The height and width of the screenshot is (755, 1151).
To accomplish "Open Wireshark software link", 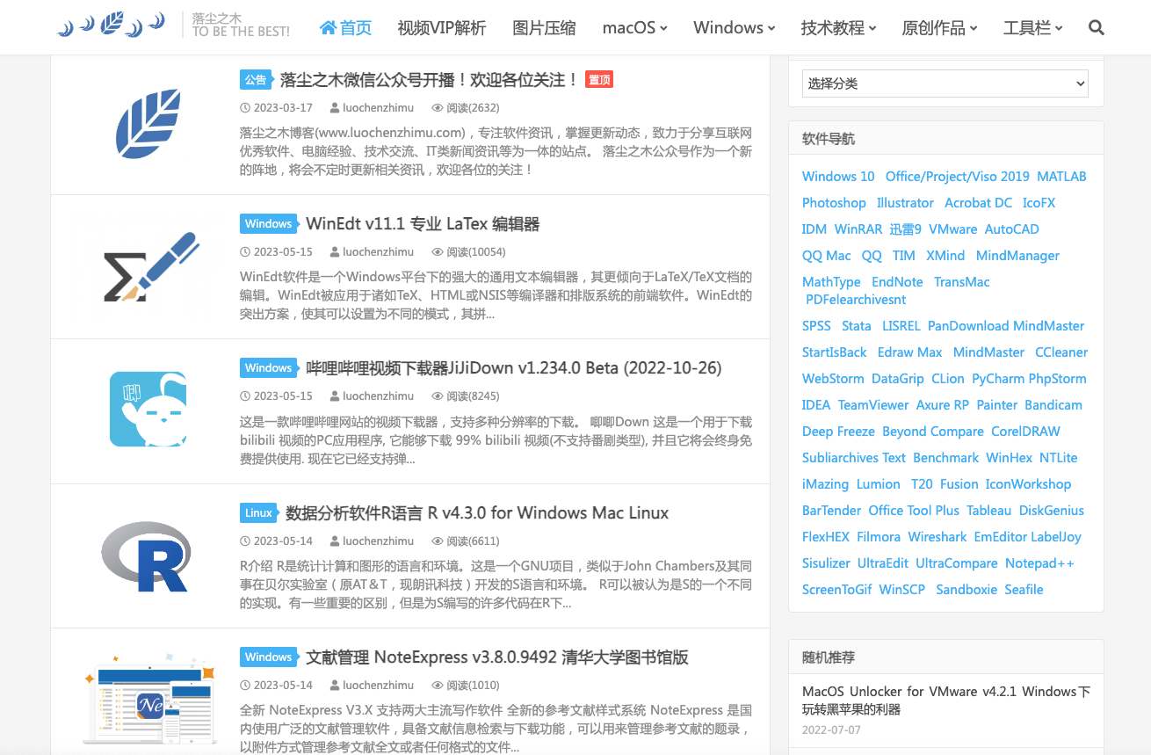I will click(937, 537).
